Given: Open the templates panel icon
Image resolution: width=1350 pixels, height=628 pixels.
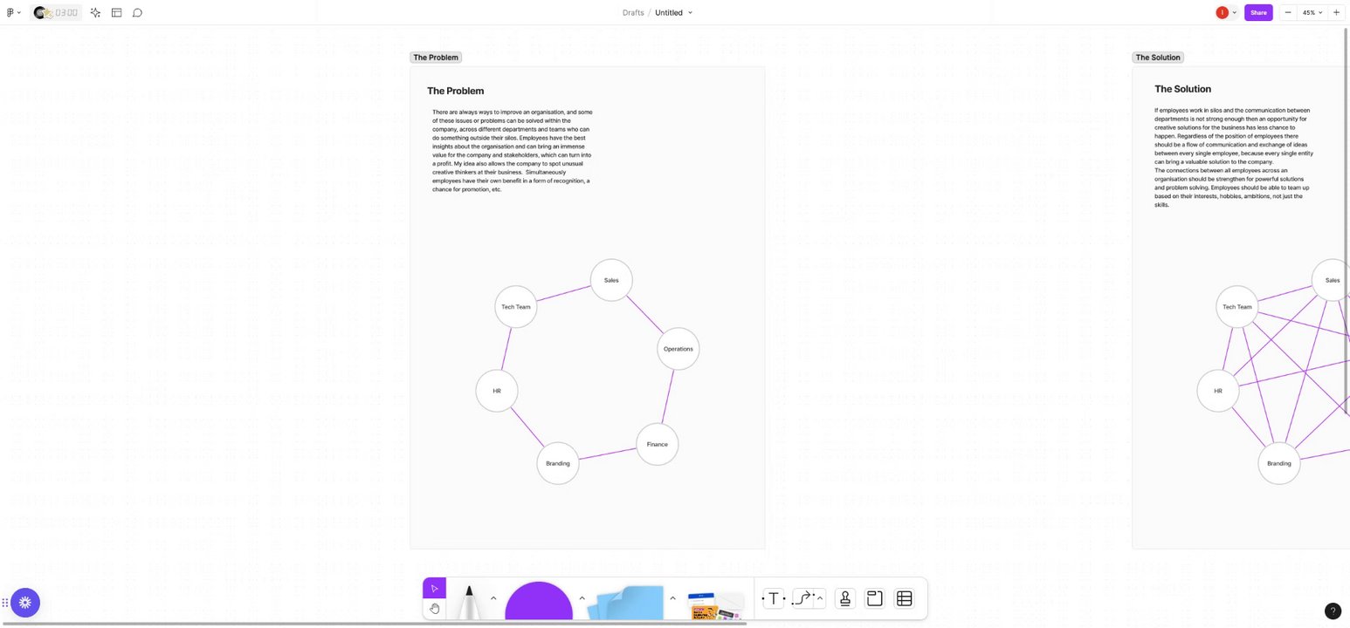Looking at the screenshot, I should click(x=116, y=12).
